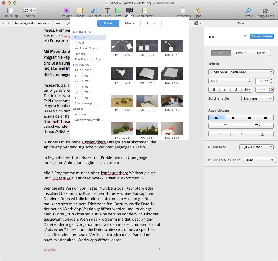Screen dimensions: 278x261
Task: Switch to the Fotos tab
Action: coord(108,23)
